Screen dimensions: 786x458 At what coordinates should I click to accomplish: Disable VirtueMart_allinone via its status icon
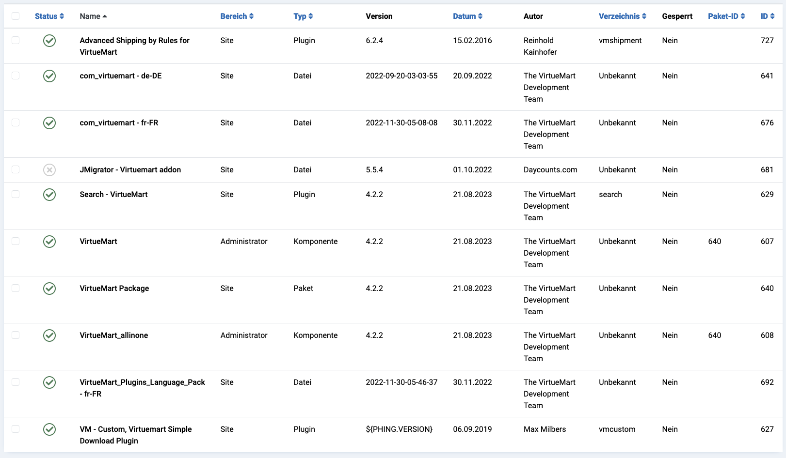tap(49, 336)
